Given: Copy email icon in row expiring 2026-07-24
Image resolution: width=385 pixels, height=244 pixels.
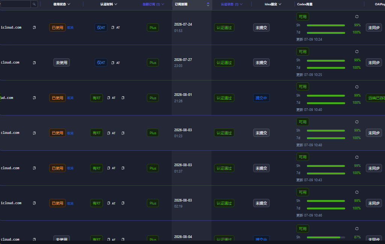Looking at the screenshot, I should [x=35, y=27].
